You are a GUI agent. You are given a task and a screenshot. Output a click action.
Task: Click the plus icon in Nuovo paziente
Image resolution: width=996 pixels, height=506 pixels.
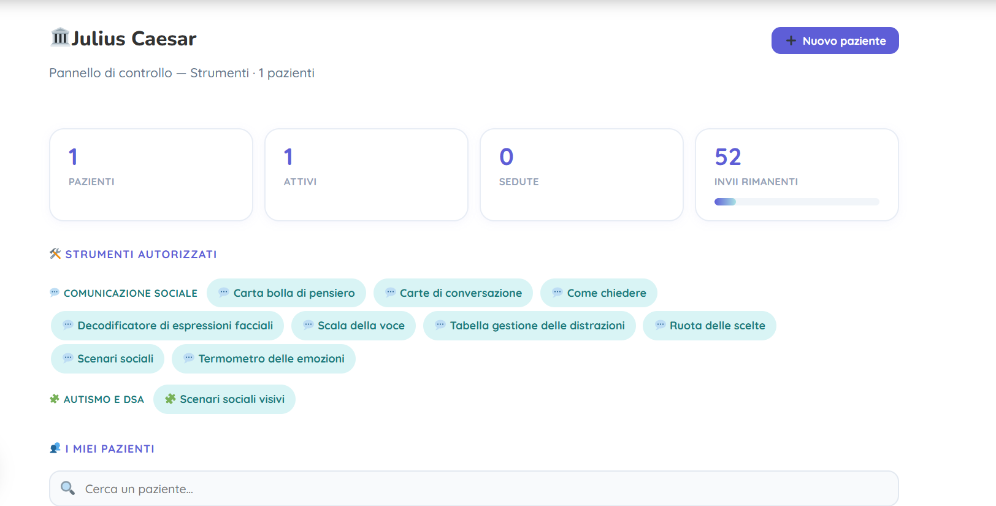(791, 40)
